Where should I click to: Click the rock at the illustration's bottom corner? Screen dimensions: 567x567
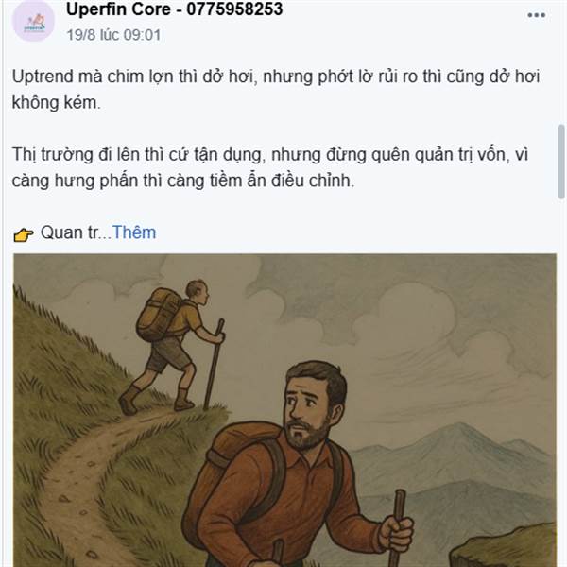505,548
